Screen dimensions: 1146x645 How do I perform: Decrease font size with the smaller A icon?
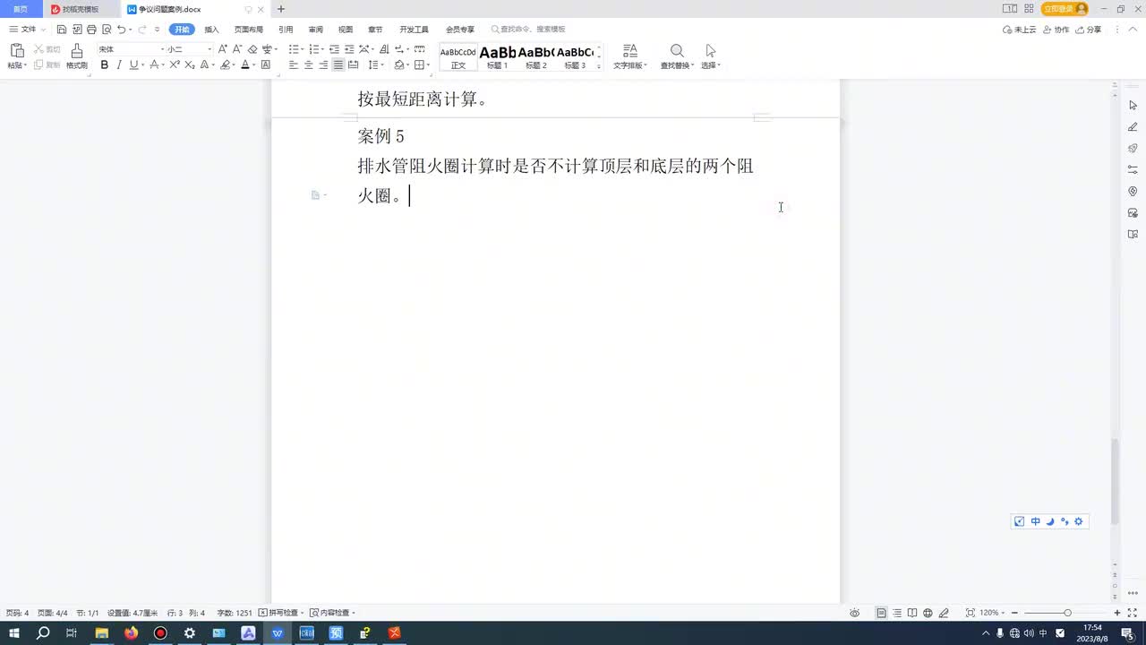tap(237, 49)
